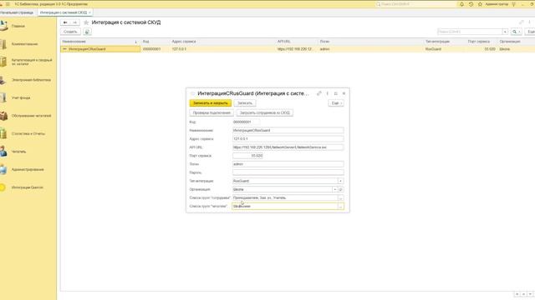Expand list search field history dropdown
The image size is (535, 300).
tap(505, 32)
